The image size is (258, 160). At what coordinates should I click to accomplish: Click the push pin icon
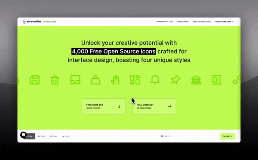[175, 80]
